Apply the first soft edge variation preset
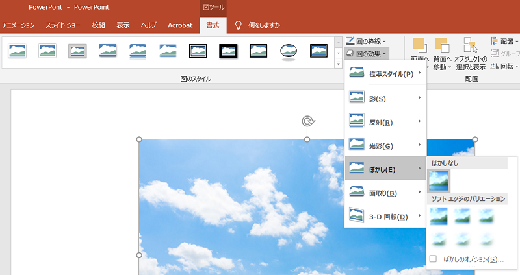The height and width of the screenshot is (275, 520). click(x=439, y=216)
